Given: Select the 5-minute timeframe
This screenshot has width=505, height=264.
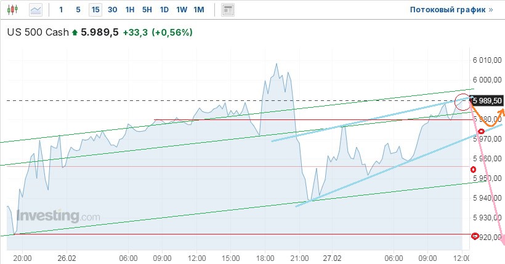Looking at the screenshot, I should (x=78, y=10).
